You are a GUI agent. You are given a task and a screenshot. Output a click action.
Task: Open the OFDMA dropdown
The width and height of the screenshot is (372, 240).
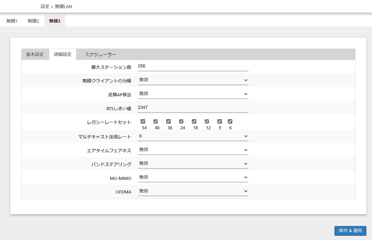(193, 191)
